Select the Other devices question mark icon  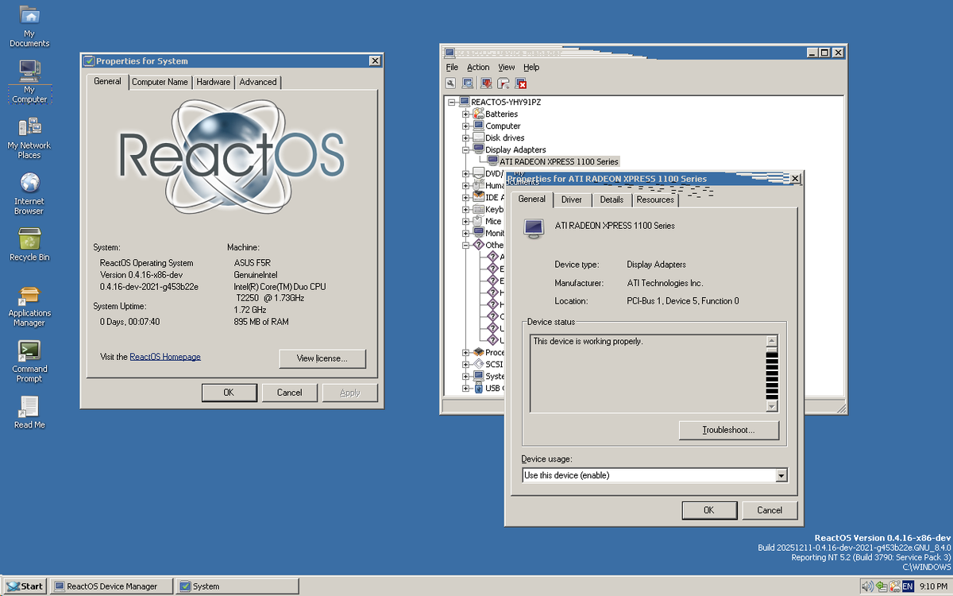click(x=479, y=245)
